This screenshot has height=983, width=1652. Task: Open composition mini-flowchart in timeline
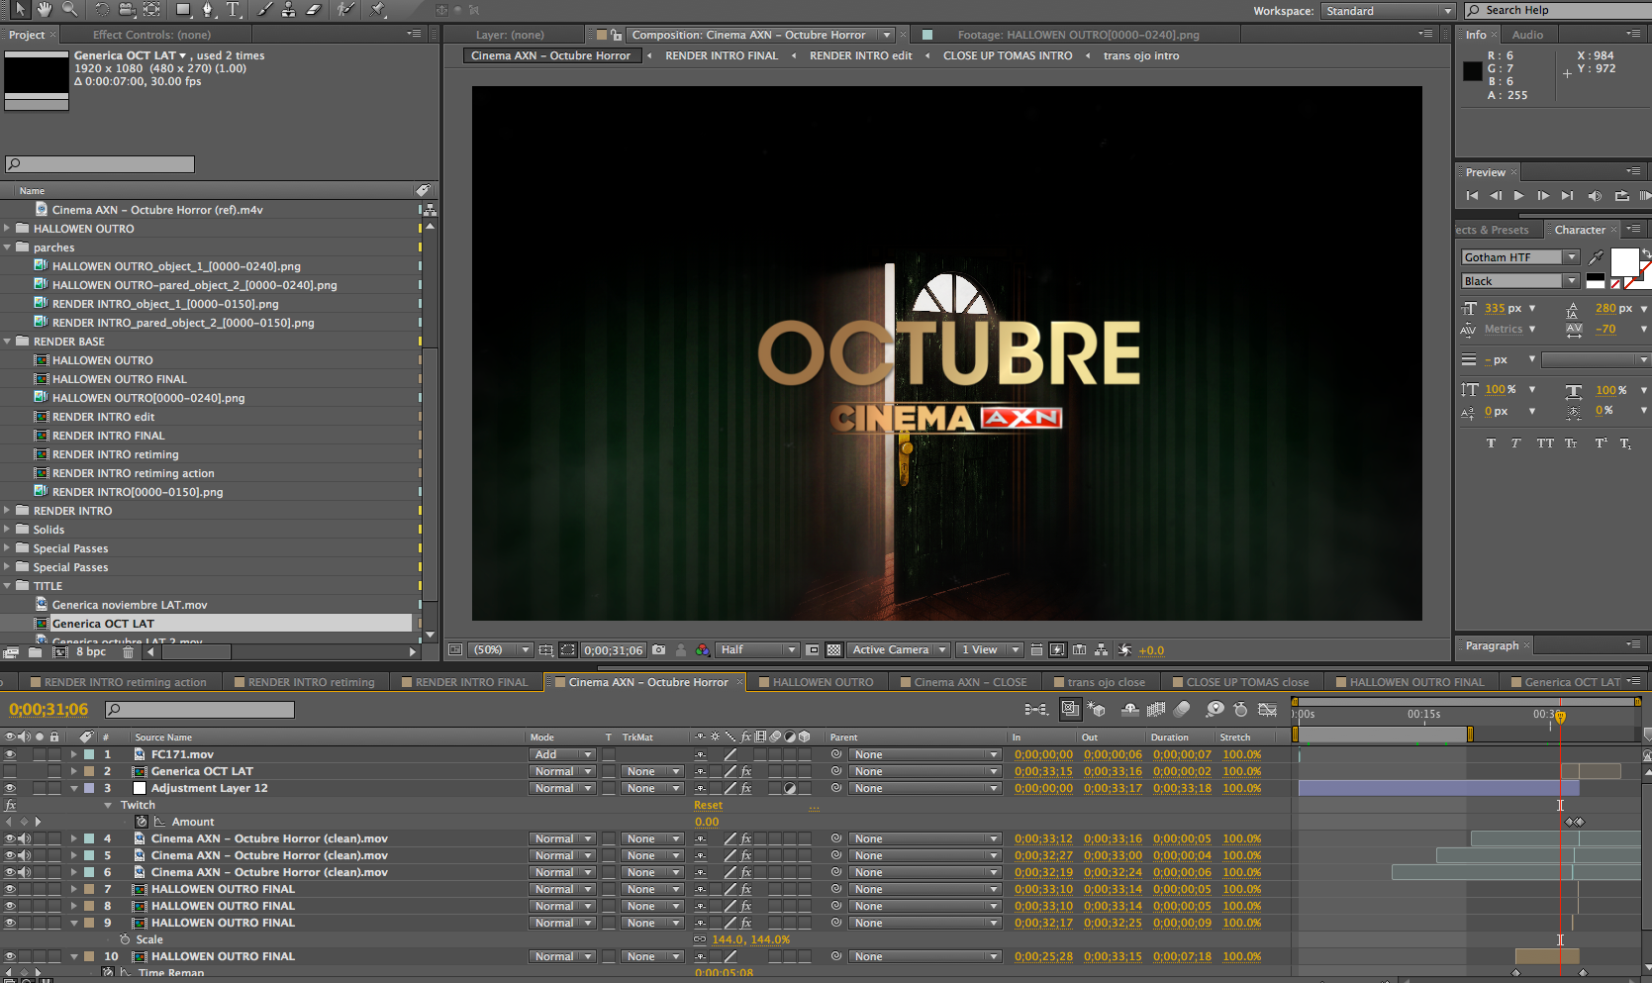pyautogui.click(x=1036, y=709)
